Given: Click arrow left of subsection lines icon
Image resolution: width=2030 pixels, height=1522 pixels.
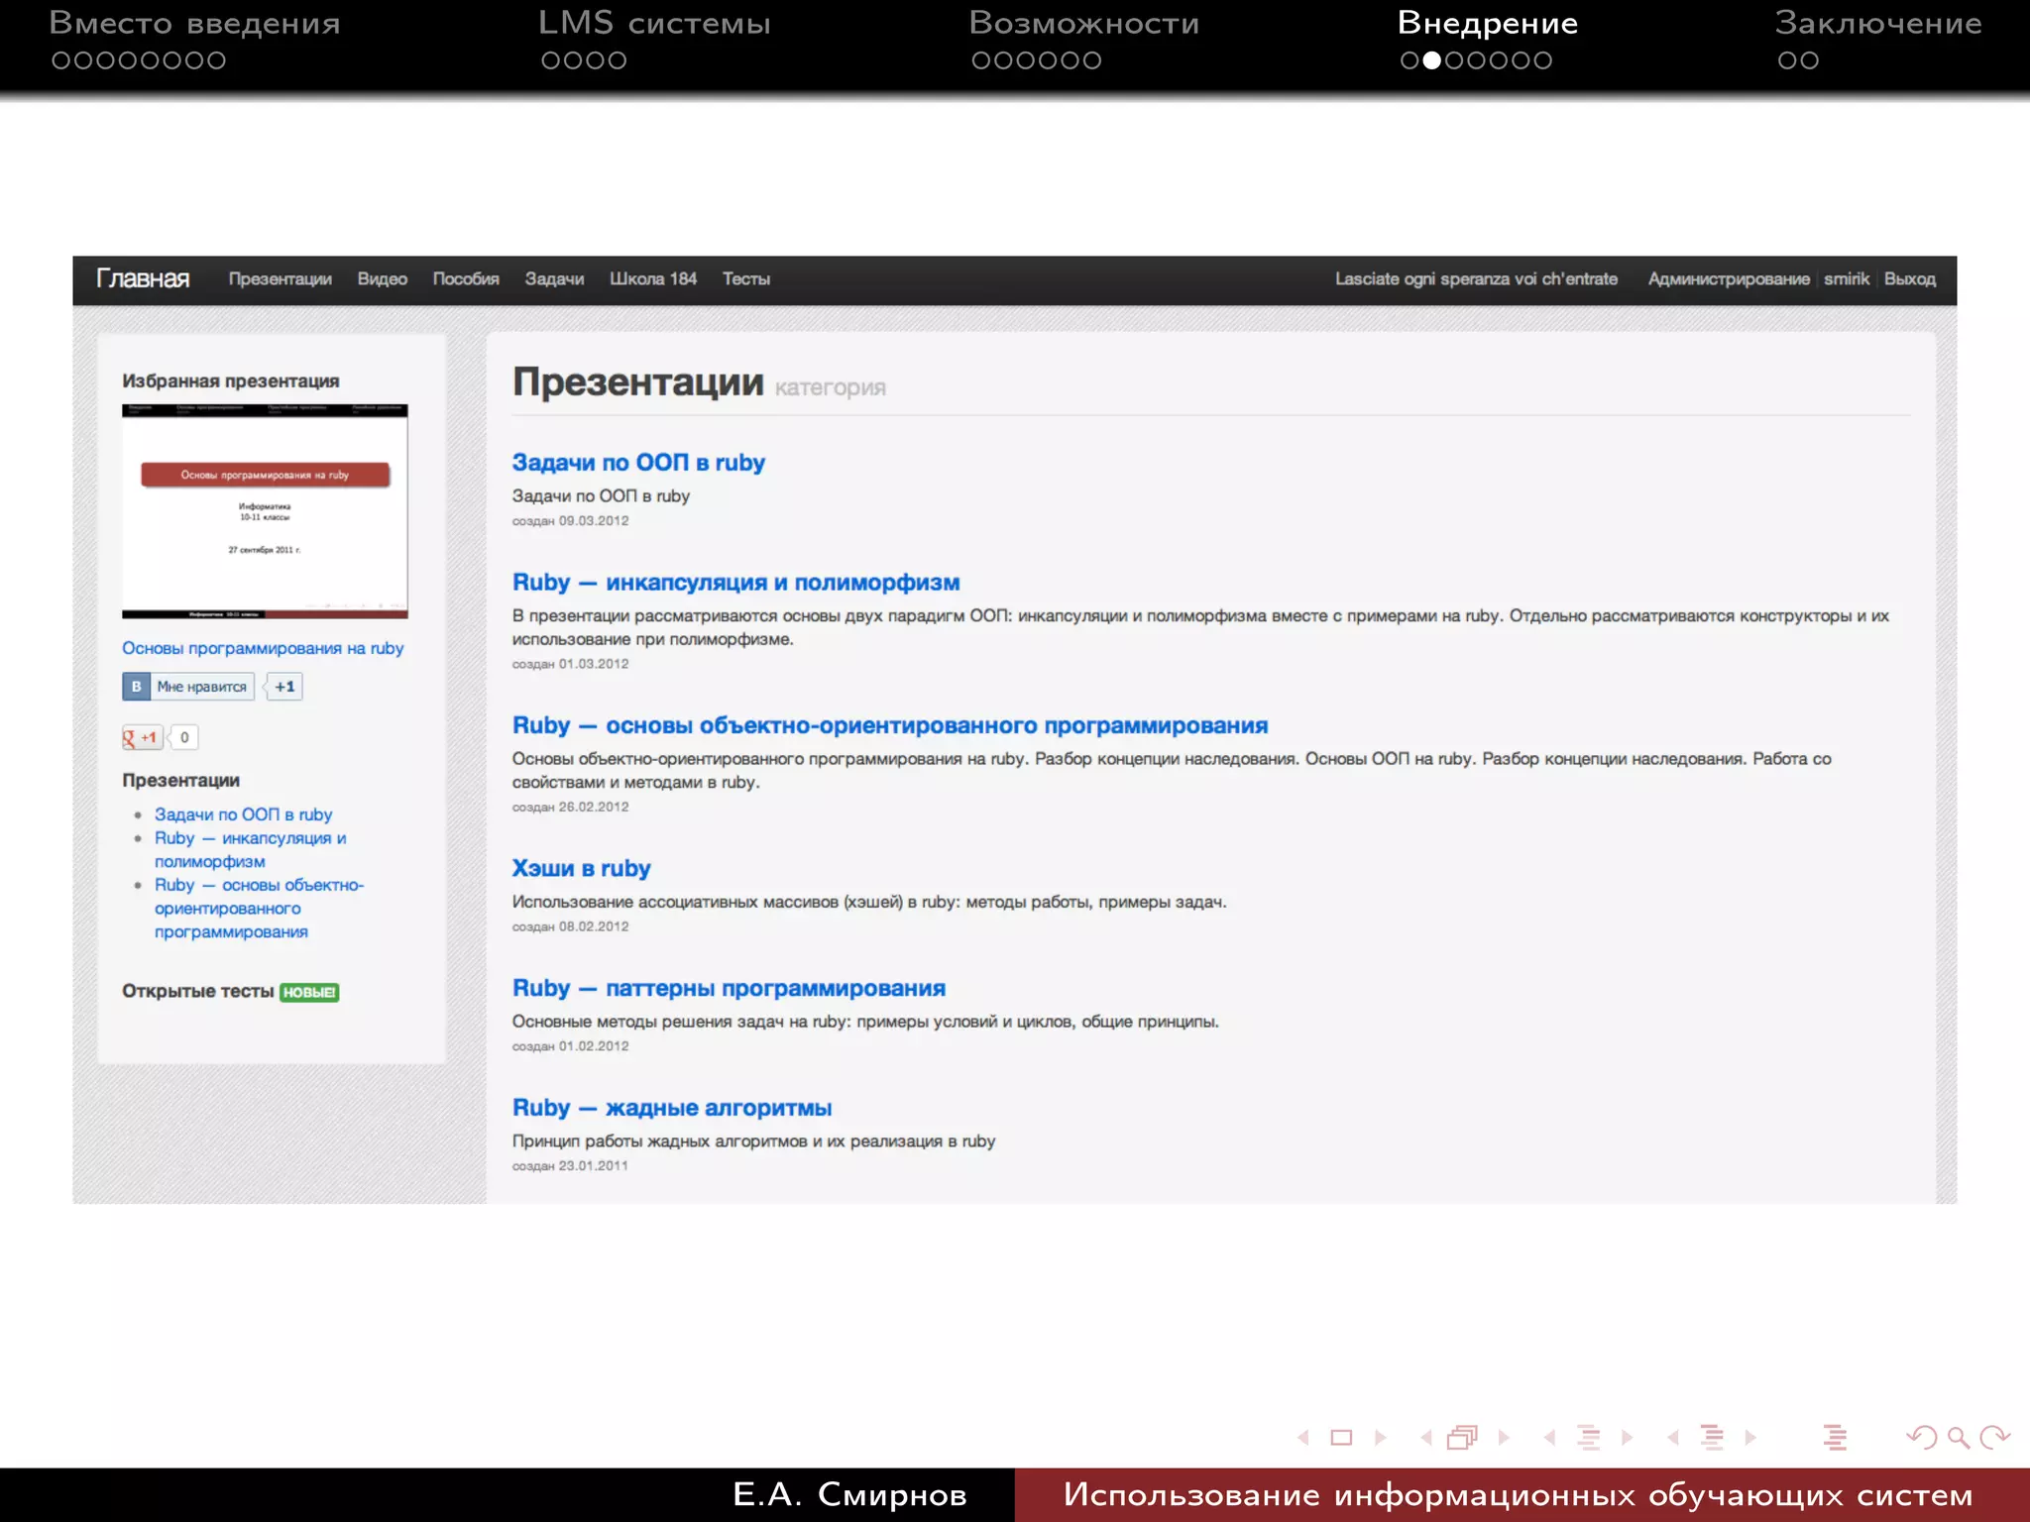Looking at the screenshot, I should tap(1549, 1437).
